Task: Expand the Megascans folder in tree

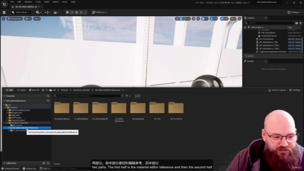Action: [8, 113]
